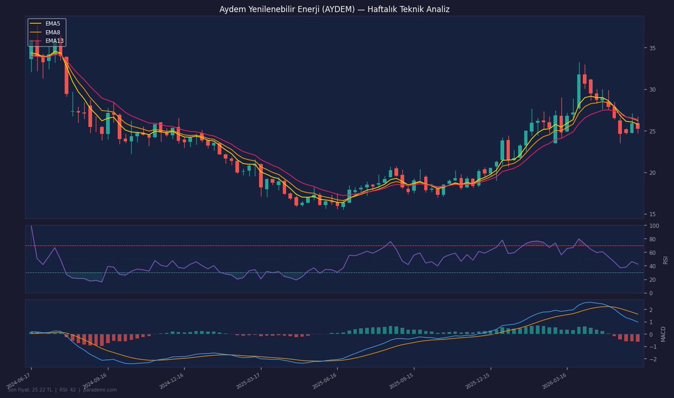Click the 100 tick on the RSI axis
674x398 pixels.
(x=654, y=226)
